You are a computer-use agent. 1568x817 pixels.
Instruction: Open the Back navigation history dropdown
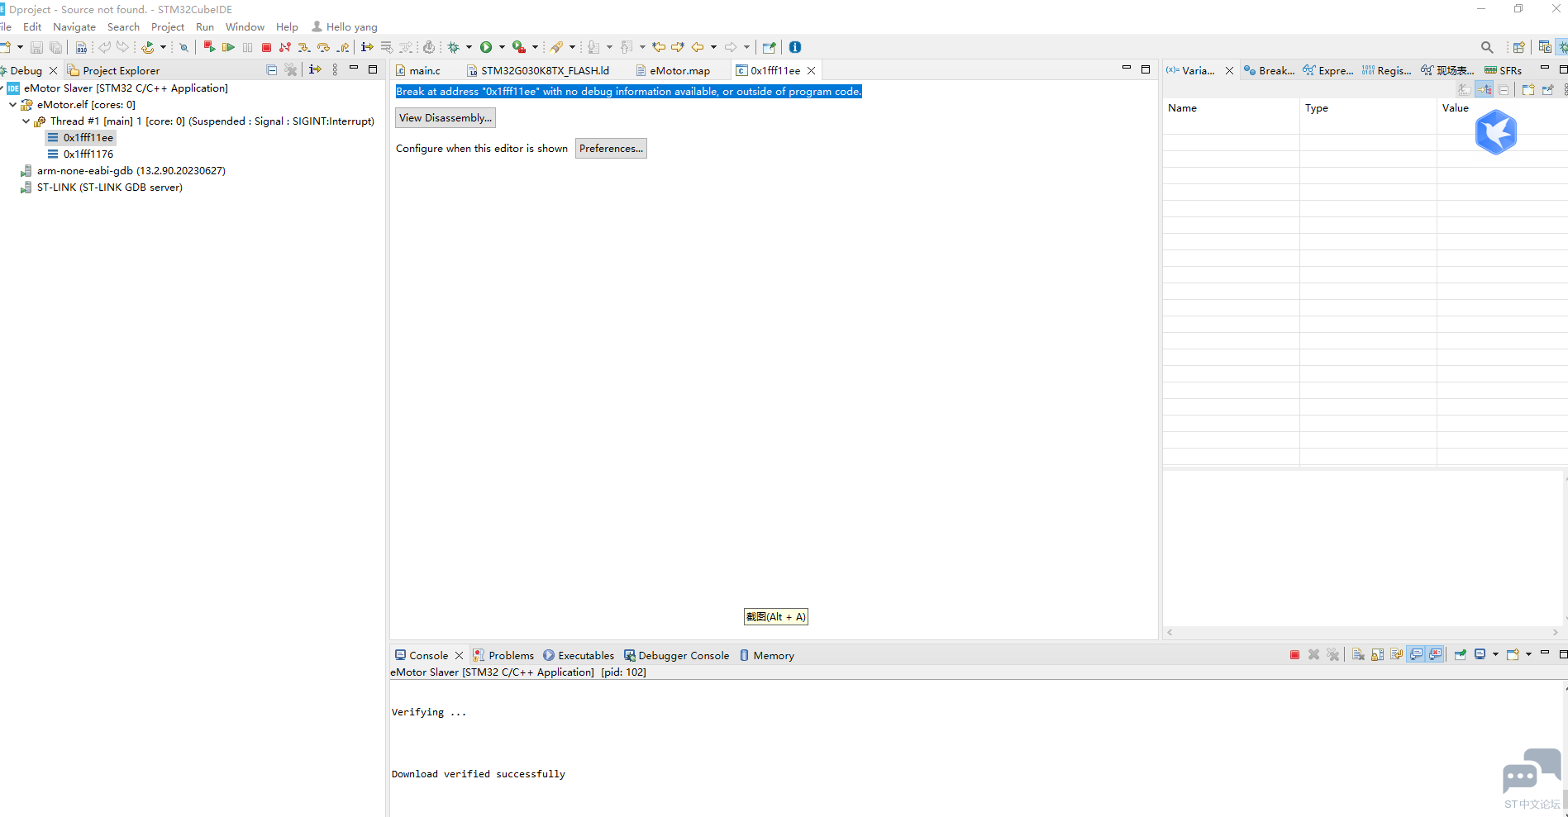pyautogui.click(x=713, y=47)
